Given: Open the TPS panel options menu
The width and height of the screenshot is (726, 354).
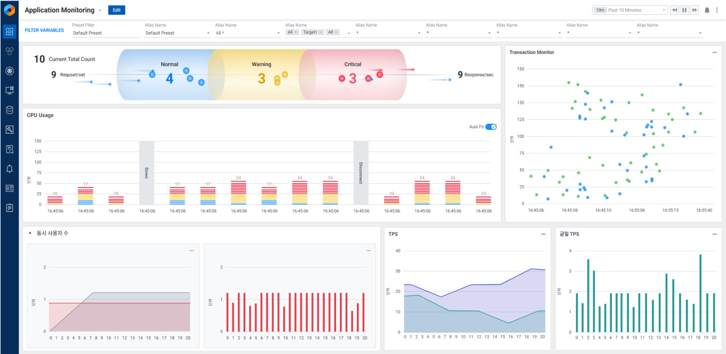Looking at the screenshot, I should (543, 234).
